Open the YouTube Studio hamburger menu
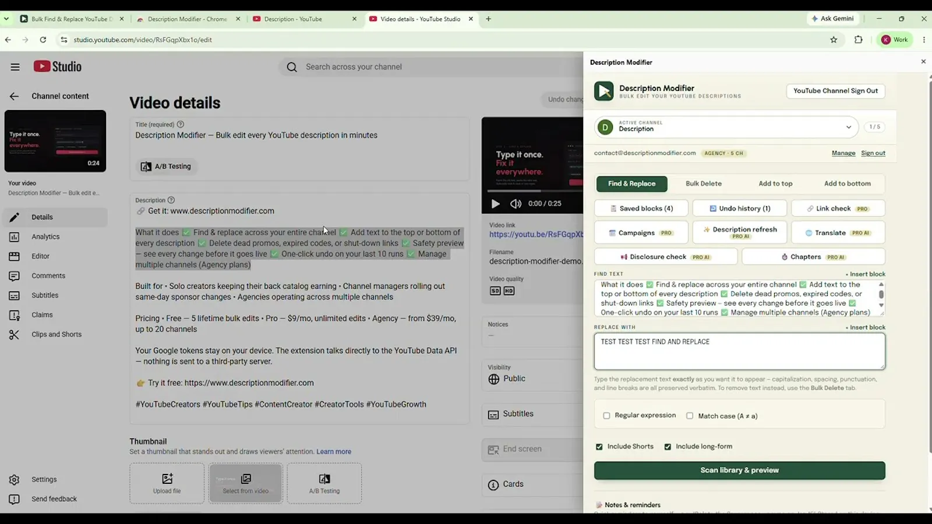This screenshot has width=932, height=524. tap(15, 67)
